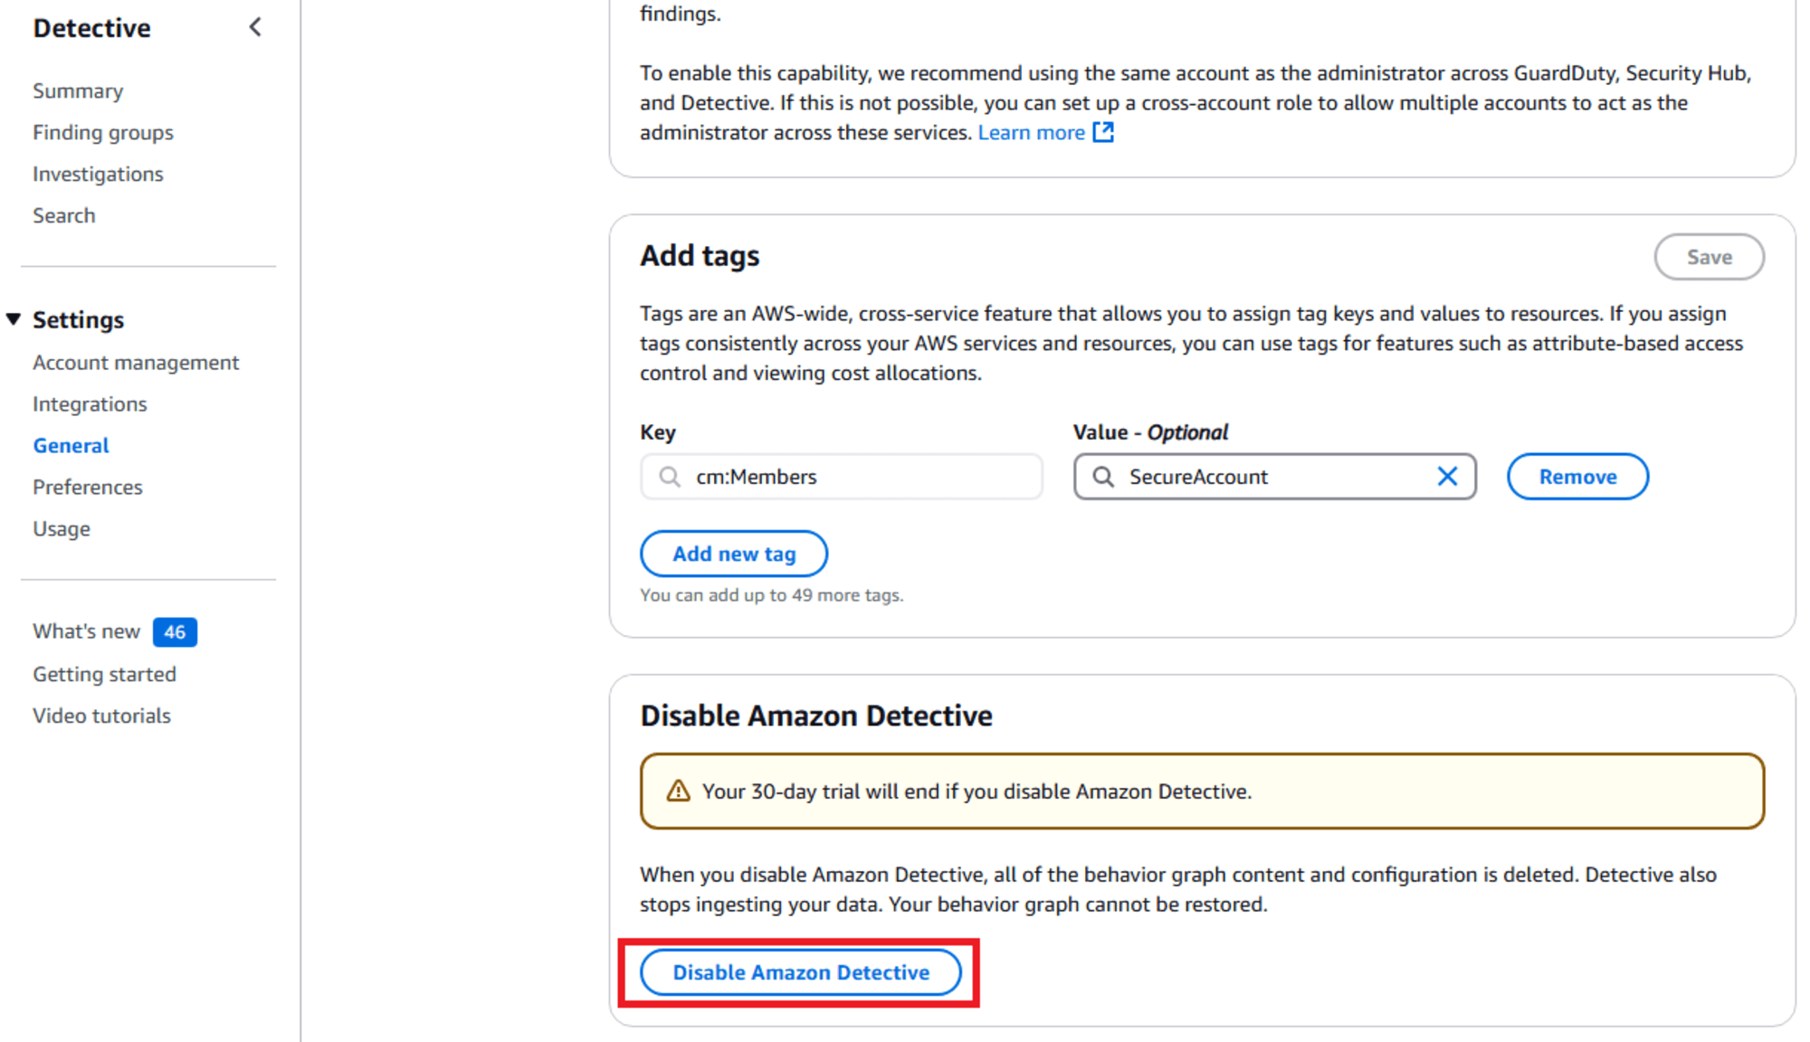The width and height of the screenshot is (1810, 1042).
Task: Clear the SecureAccount value using the X icon
Action: click(x=1447, y=477)
